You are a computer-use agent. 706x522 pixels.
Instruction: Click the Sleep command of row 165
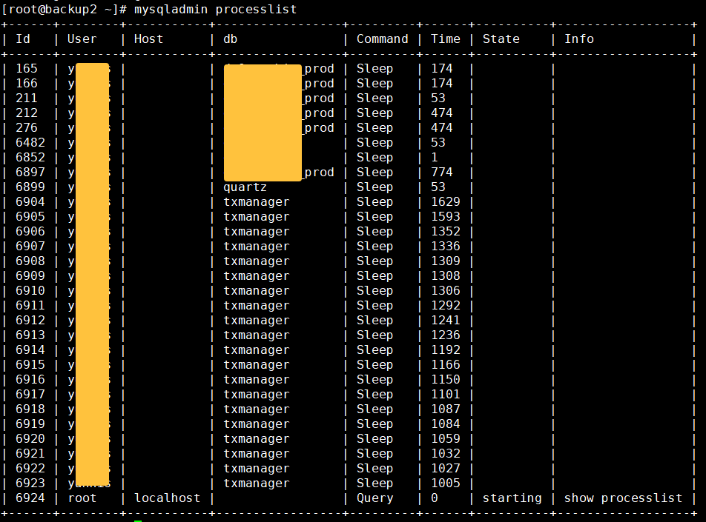coord(375,69)
